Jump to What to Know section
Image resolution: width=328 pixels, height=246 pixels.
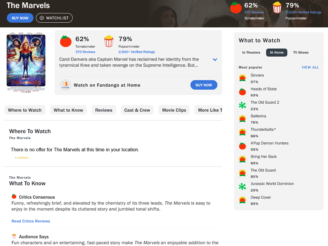(x=68, y=110)
